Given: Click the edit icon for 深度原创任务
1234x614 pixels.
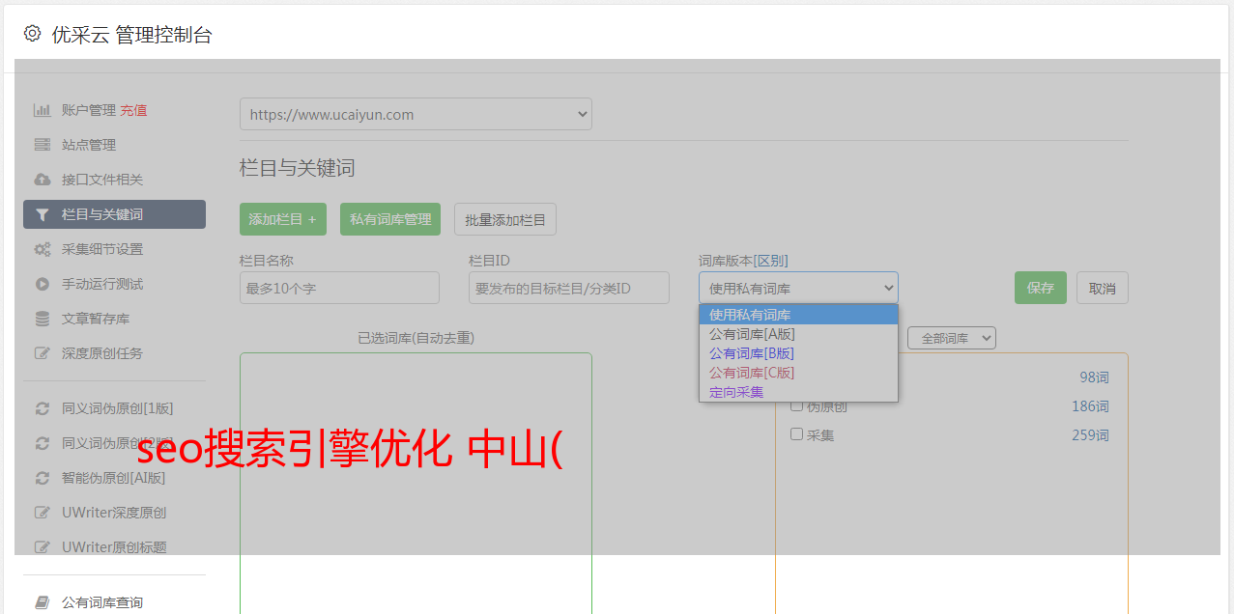Looking at the screenshot, I should (x=42, y=353).
